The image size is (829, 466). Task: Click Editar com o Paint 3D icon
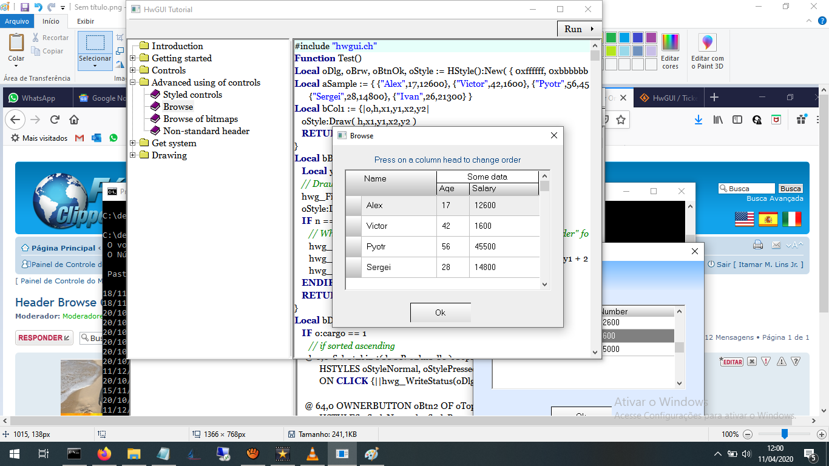coord(707,42)
